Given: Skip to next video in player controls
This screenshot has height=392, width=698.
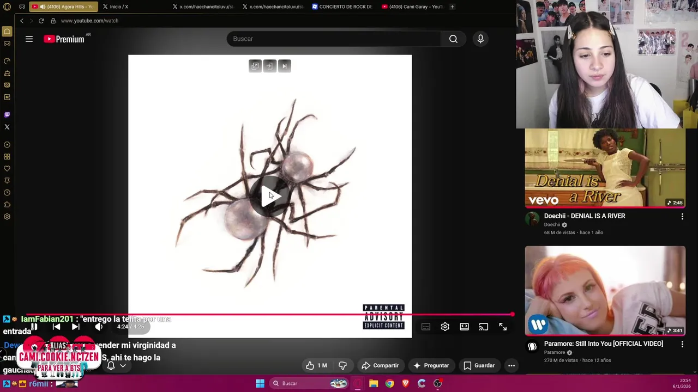Looking at the screenshot, I should 76,327.
